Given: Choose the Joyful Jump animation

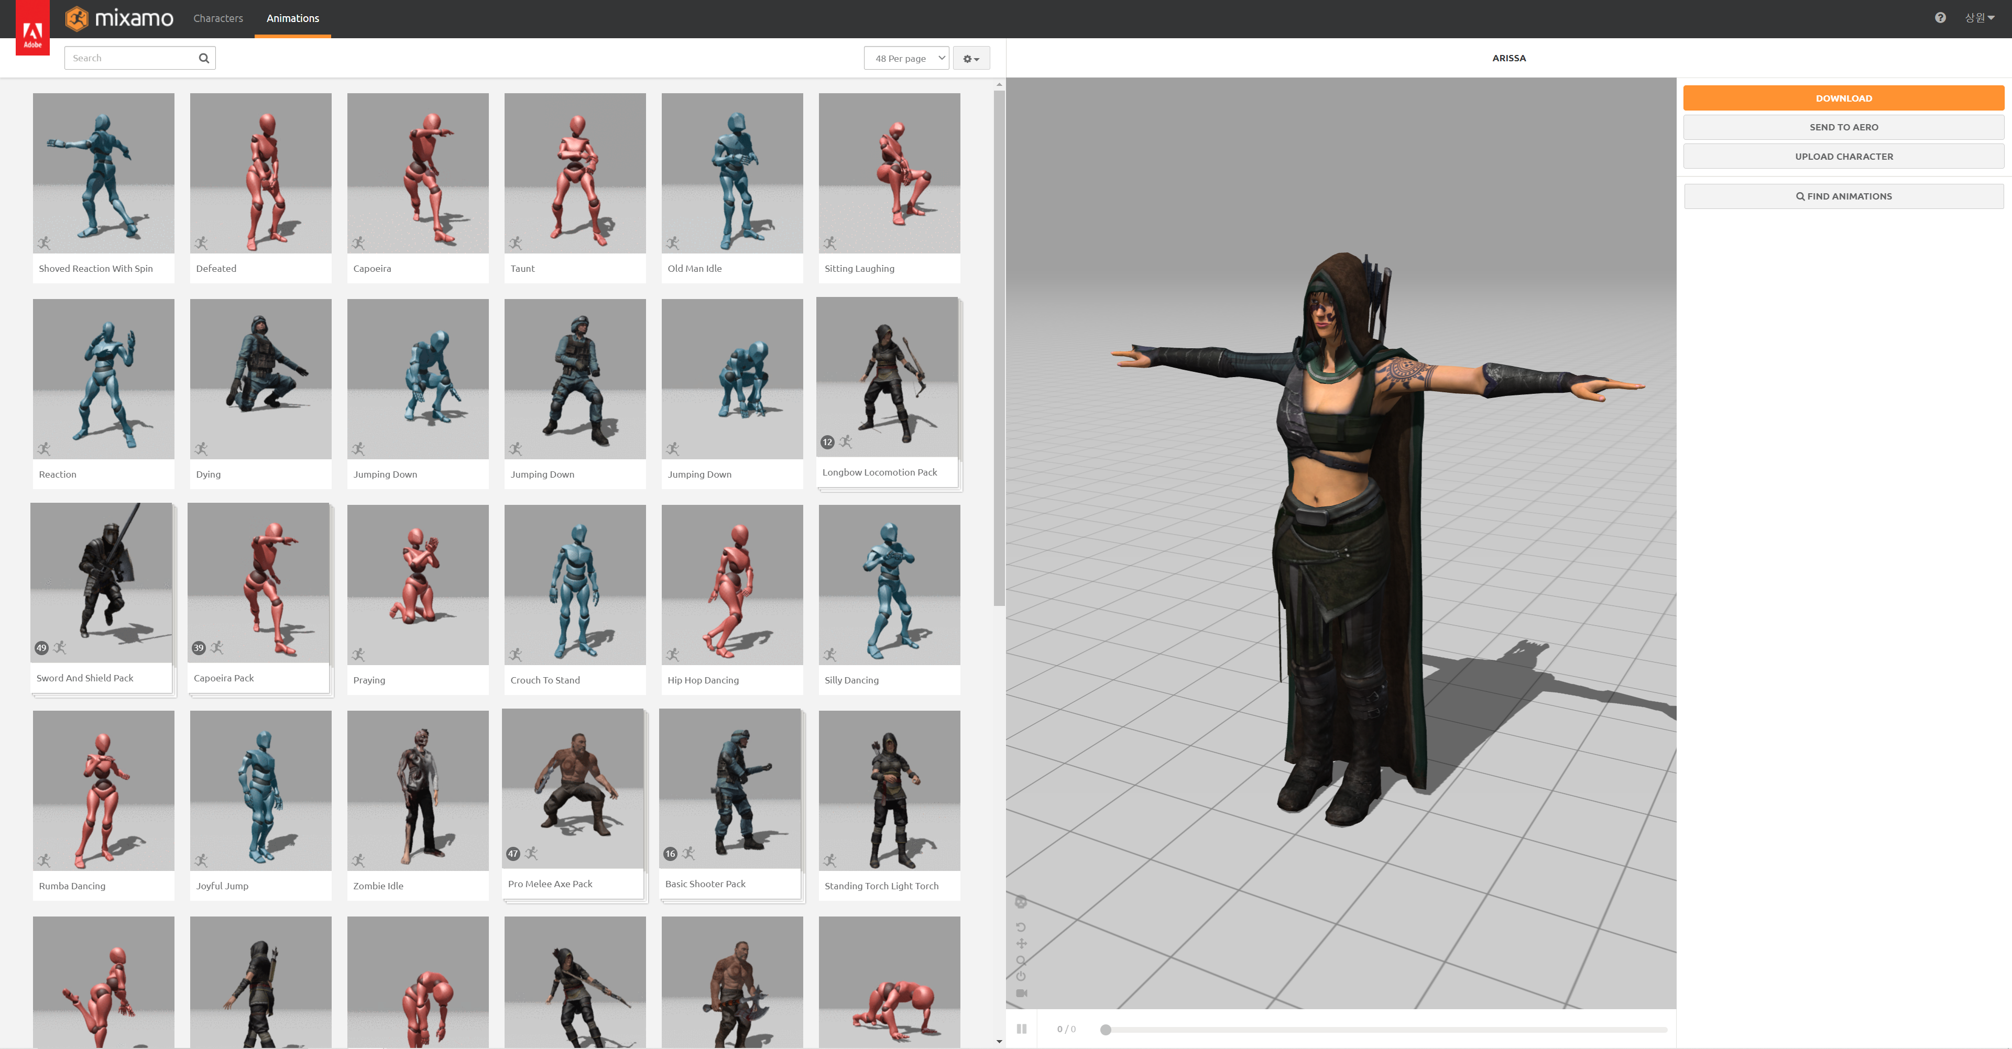Looking at the screenshot, I should (261, 805).
